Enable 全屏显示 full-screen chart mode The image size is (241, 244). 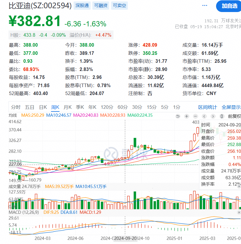[231, 107]
